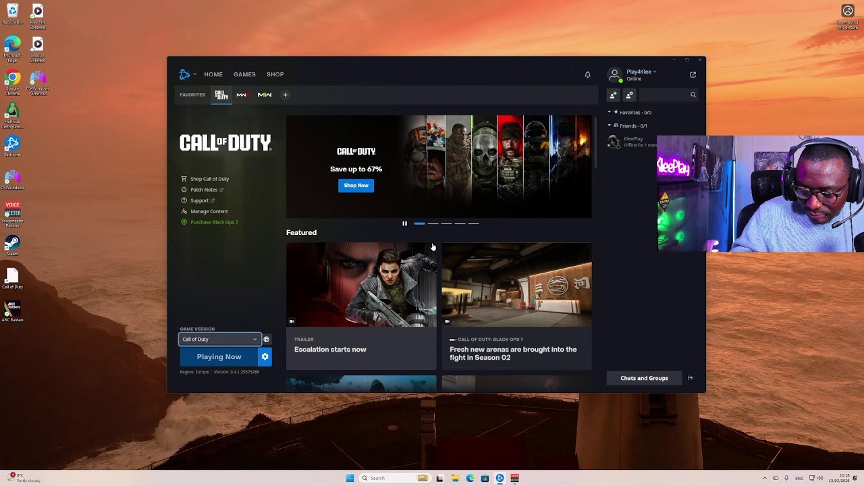Screen dimensions: 864x486
Task: Open the Escalation trailer thumbnail
Action: coord(361,285)
